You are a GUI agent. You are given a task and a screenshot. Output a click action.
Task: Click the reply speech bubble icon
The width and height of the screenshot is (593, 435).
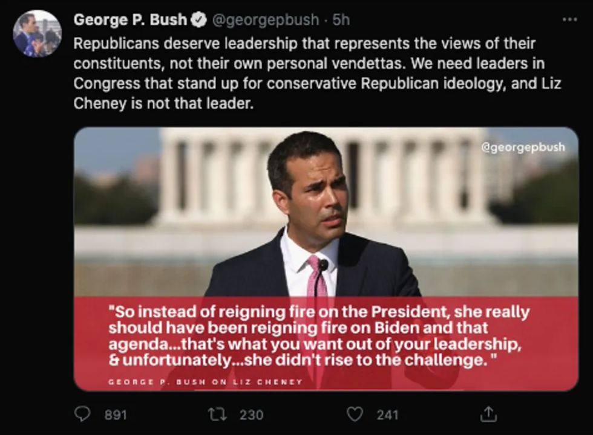[x=82, y=414]
